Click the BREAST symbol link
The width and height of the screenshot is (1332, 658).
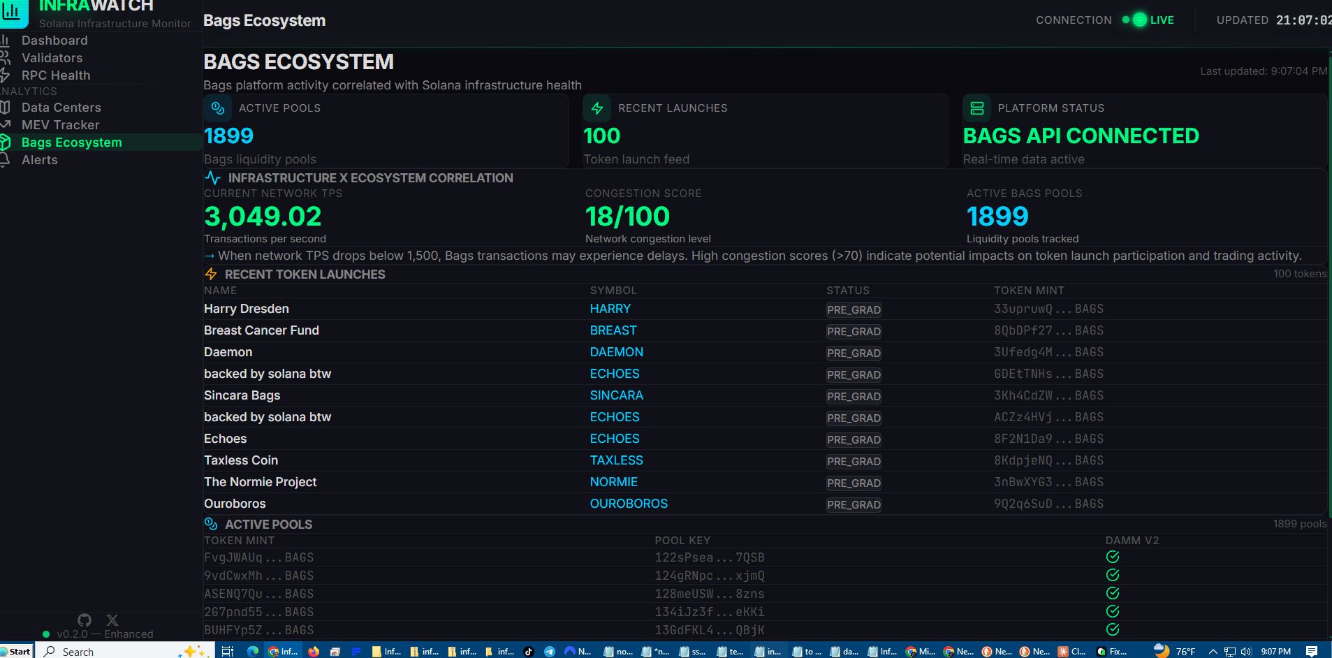click(613, 330)
